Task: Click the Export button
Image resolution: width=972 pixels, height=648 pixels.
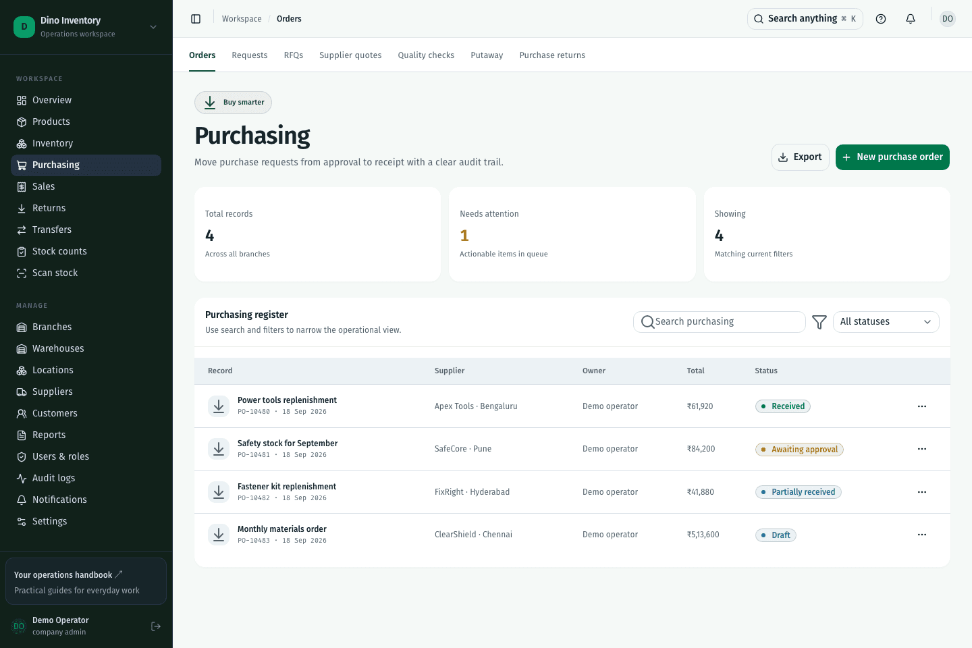Action: [x=800, y=157]
